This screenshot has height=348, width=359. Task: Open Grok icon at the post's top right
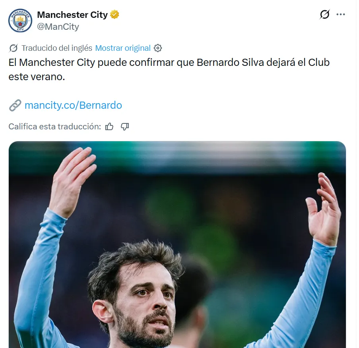(x=325, y=14)
